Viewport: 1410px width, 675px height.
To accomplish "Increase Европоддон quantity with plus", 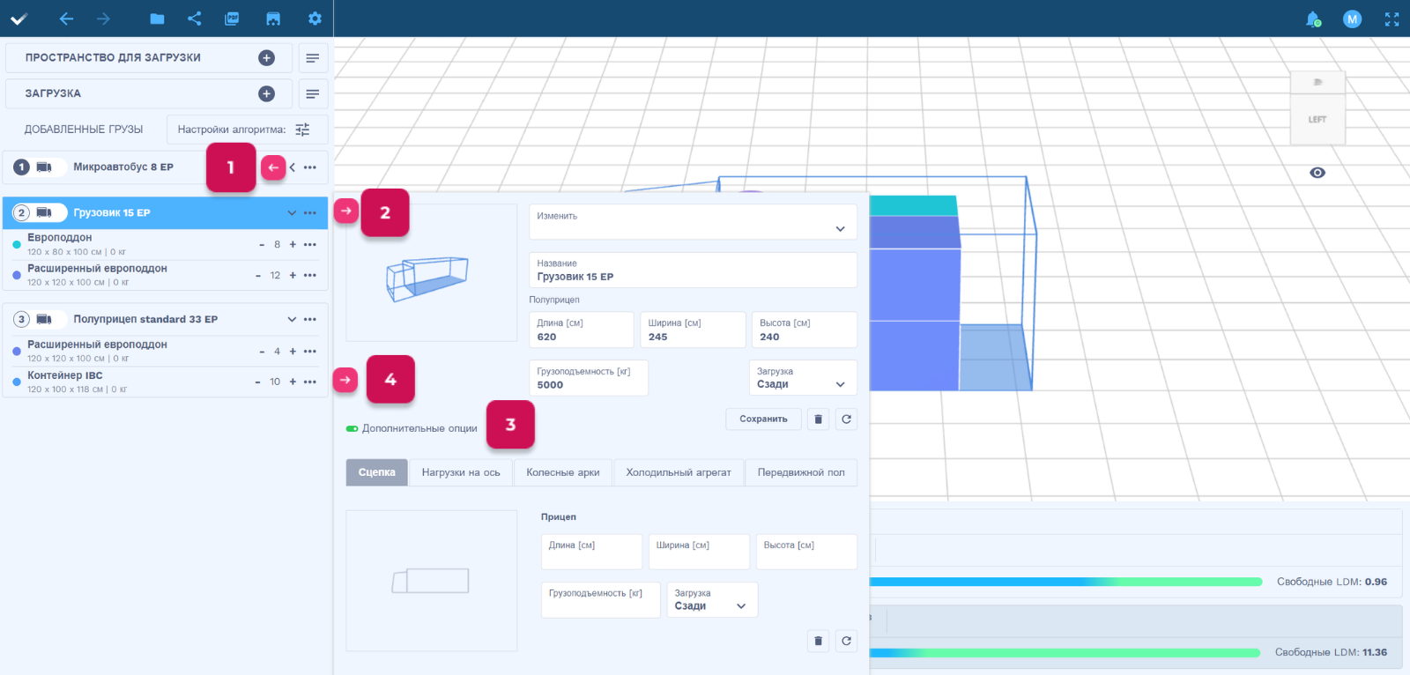I will 293,245.
